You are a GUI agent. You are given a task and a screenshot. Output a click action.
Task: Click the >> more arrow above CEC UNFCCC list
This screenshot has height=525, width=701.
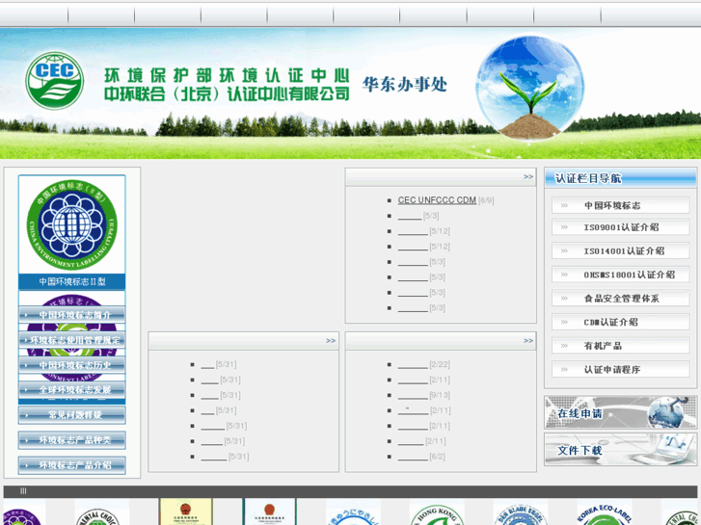click(x=528, y=177)
